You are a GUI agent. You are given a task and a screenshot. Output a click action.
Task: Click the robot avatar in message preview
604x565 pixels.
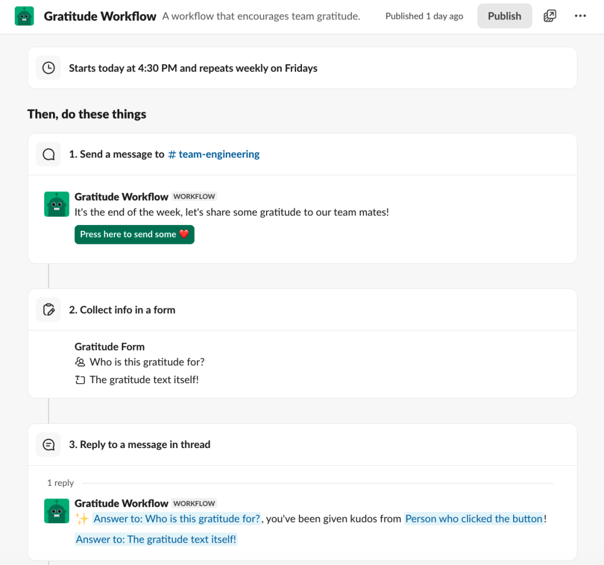coord(57,204)
